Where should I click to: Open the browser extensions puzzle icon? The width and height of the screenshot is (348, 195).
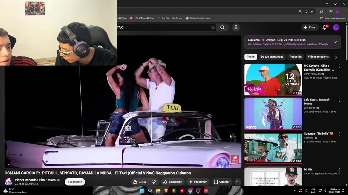point(321,11)
